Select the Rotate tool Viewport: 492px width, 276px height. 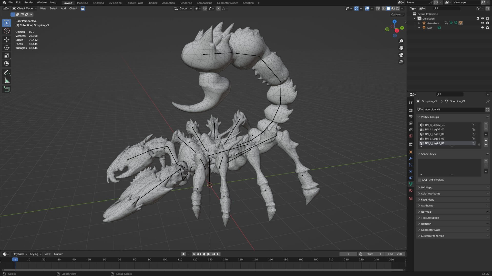[7, 48]
